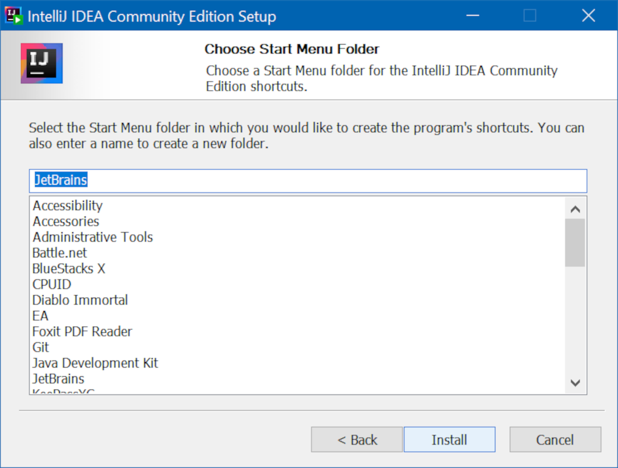618x468 pixels.
Task: Click the IntelliJ IDEA IJ logo
Action: click(x=42, y=63)
